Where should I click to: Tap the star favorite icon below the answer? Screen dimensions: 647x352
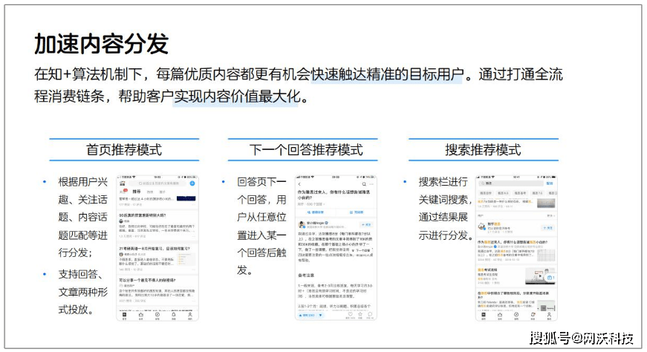[360, 314]
